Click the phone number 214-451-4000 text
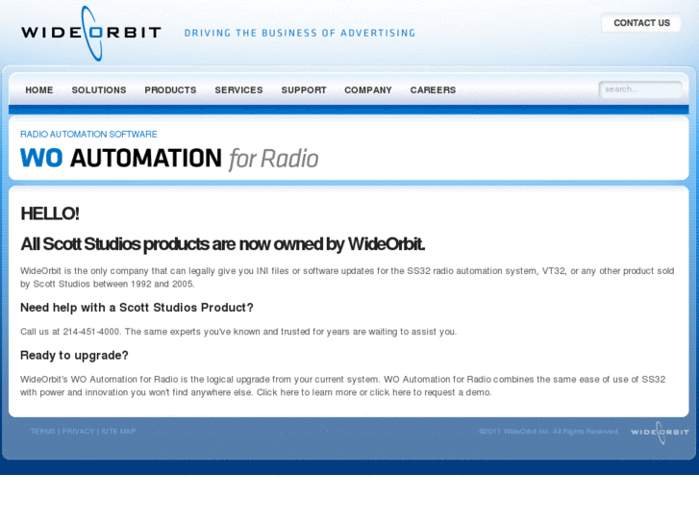Screen dimensions: 699x524 [x=91, y=332]
